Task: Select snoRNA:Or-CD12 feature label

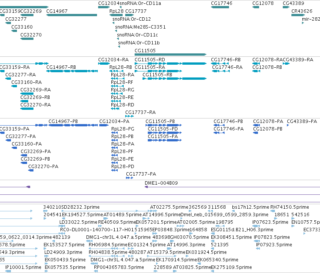Action: pos(132,19)
